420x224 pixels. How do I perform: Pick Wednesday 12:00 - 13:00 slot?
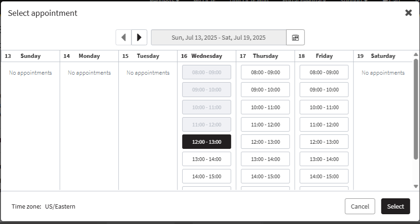pos(207,142)
